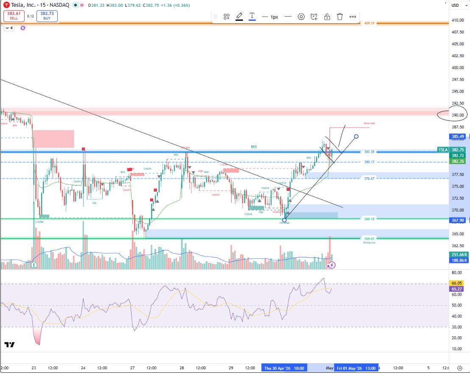Image resolution: width=470 pixels, height=374 pixels.
Task: Change line color with the pencil icon
Action: coord(239,17)
